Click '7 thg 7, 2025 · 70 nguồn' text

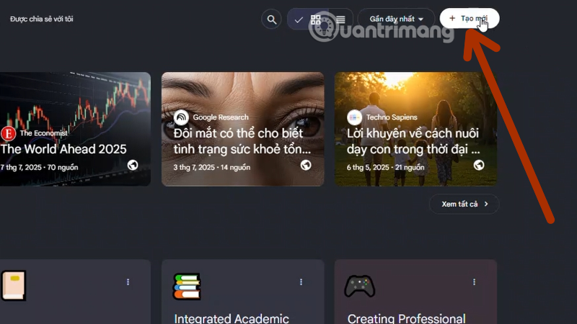(x=39, y=168)
